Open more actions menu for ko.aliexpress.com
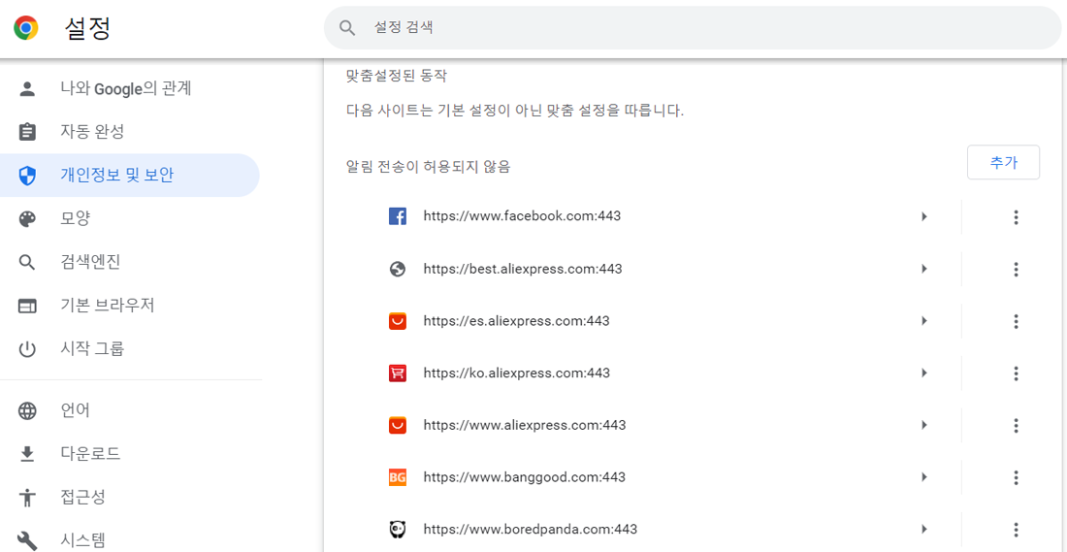 pyautogui.click(x=1016, y=373)
